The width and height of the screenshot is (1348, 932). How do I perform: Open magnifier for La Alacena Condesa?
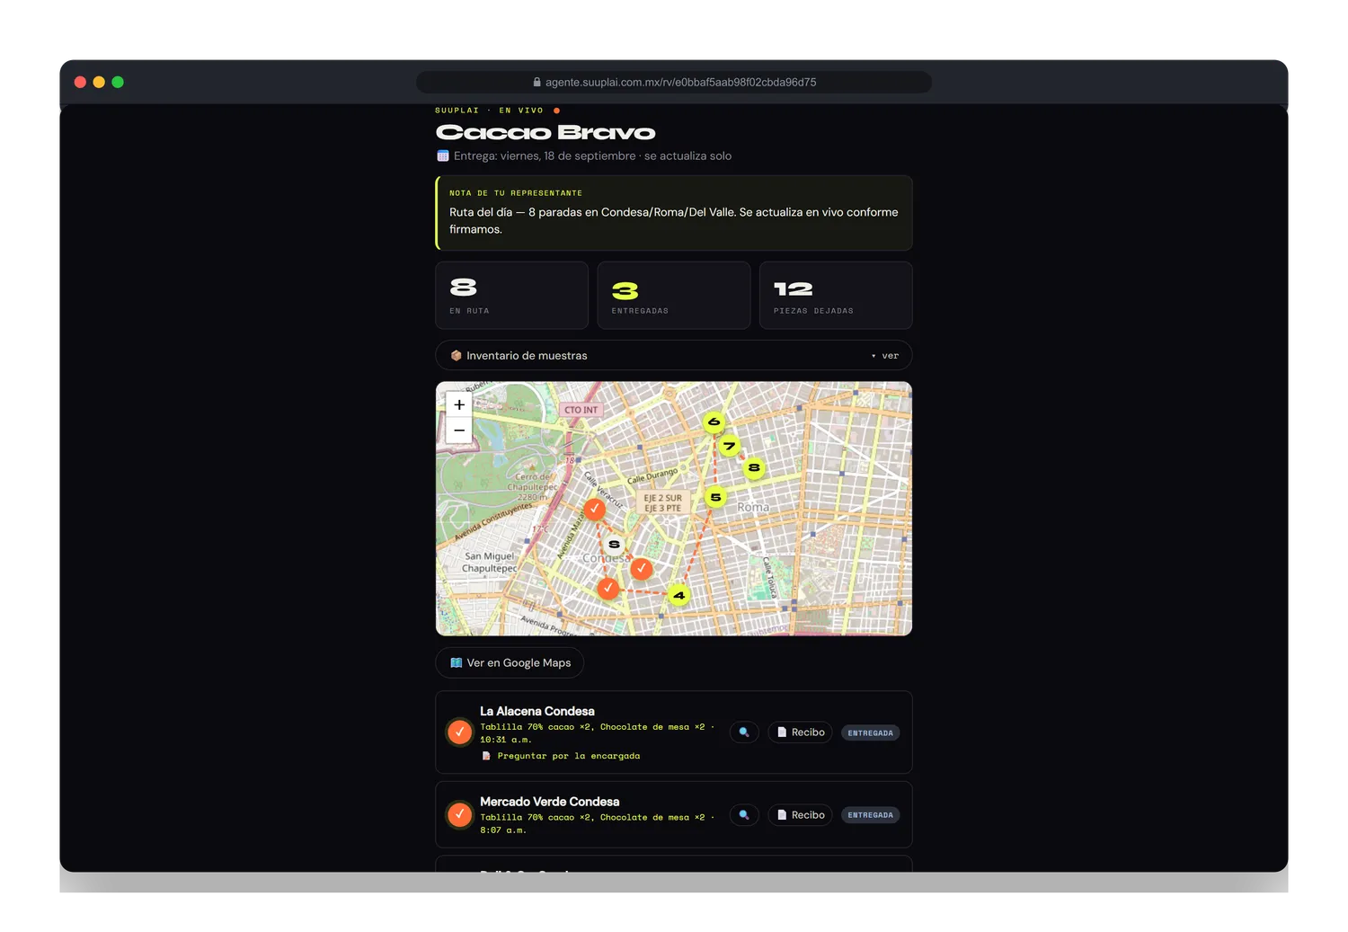point(744,732)
